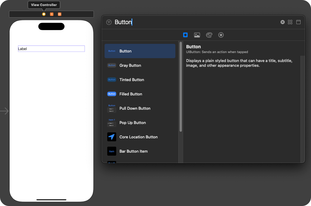The height and width of the screenshot is (206, 311).
Task: Click the View Controller yellow dock icon
Action: coord(44,14)
